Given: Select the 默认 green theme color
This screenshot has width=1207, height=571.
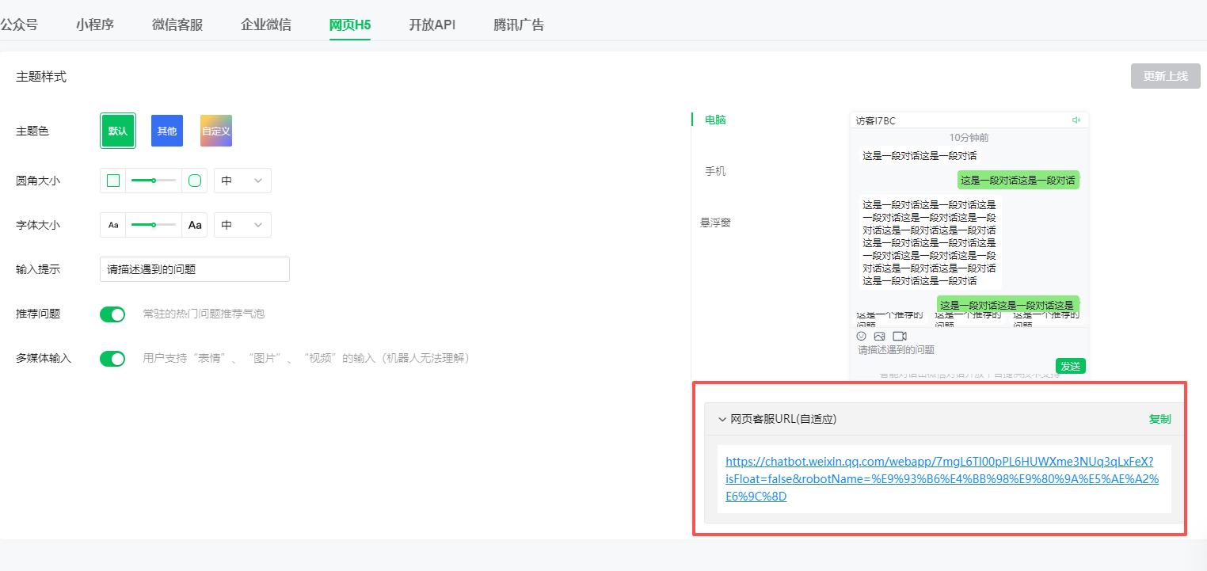Looking at the screenshot, I should (x=118, y=131).
